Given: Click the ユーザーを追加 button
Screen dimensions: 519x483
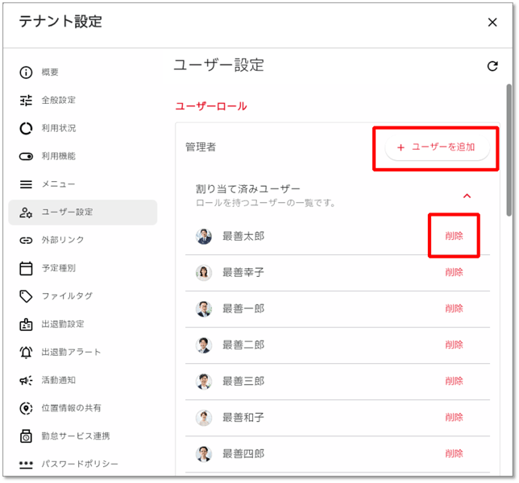Looking at the screenshot, I should coord(438,147).
